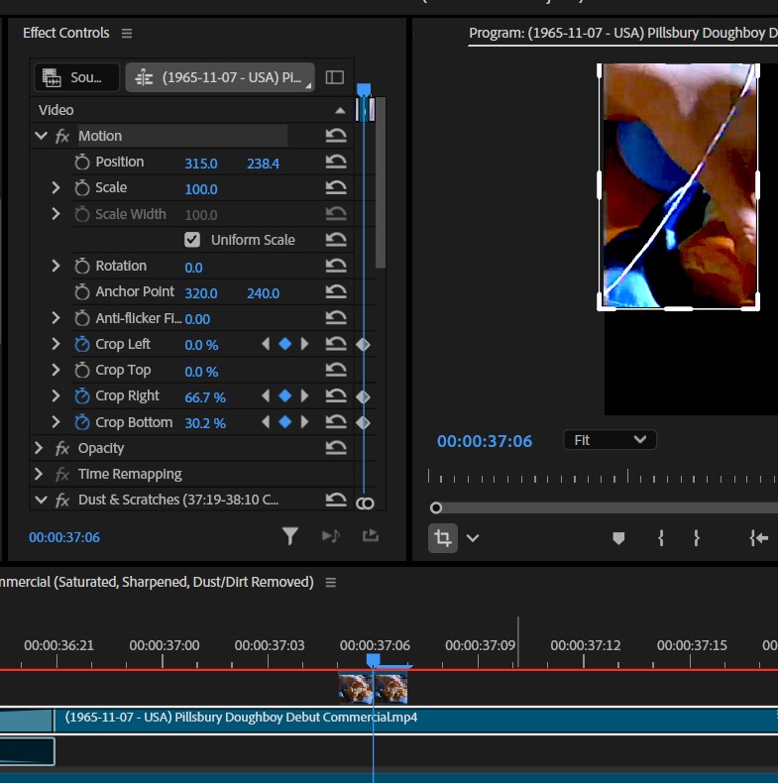Click the play audio only button
Viewport: 778px width, 783px height.
(331, 537)
